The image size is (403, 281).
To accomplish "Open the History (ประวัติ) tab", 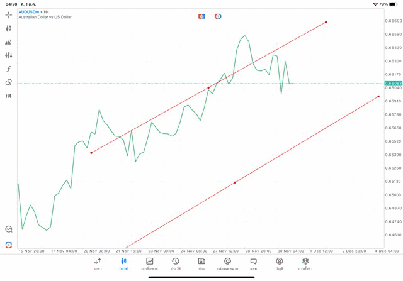I will pyautogui.click(x=175, y=264).
